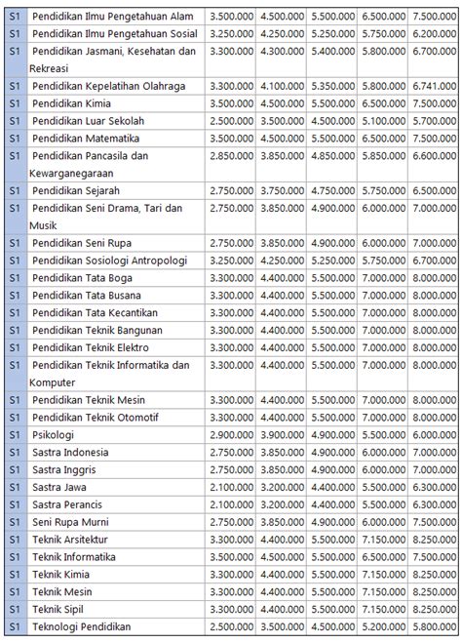462x643 pixels.
Task: Select the Sastra Perancis program cell
Action: tap(116, 504)
